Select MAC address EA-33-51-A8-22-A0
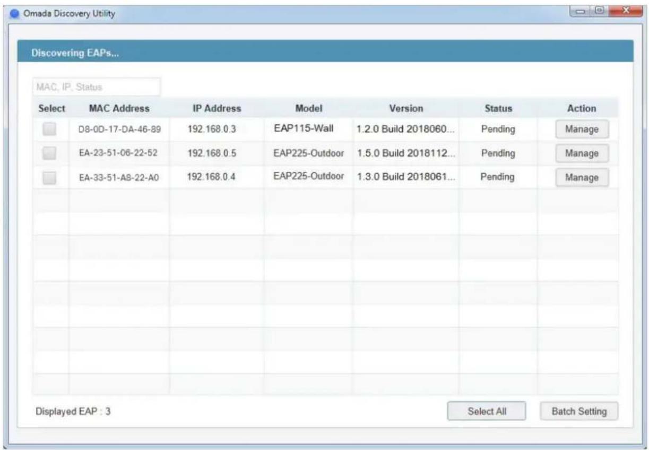649x450 pixels. click(119, 178)
